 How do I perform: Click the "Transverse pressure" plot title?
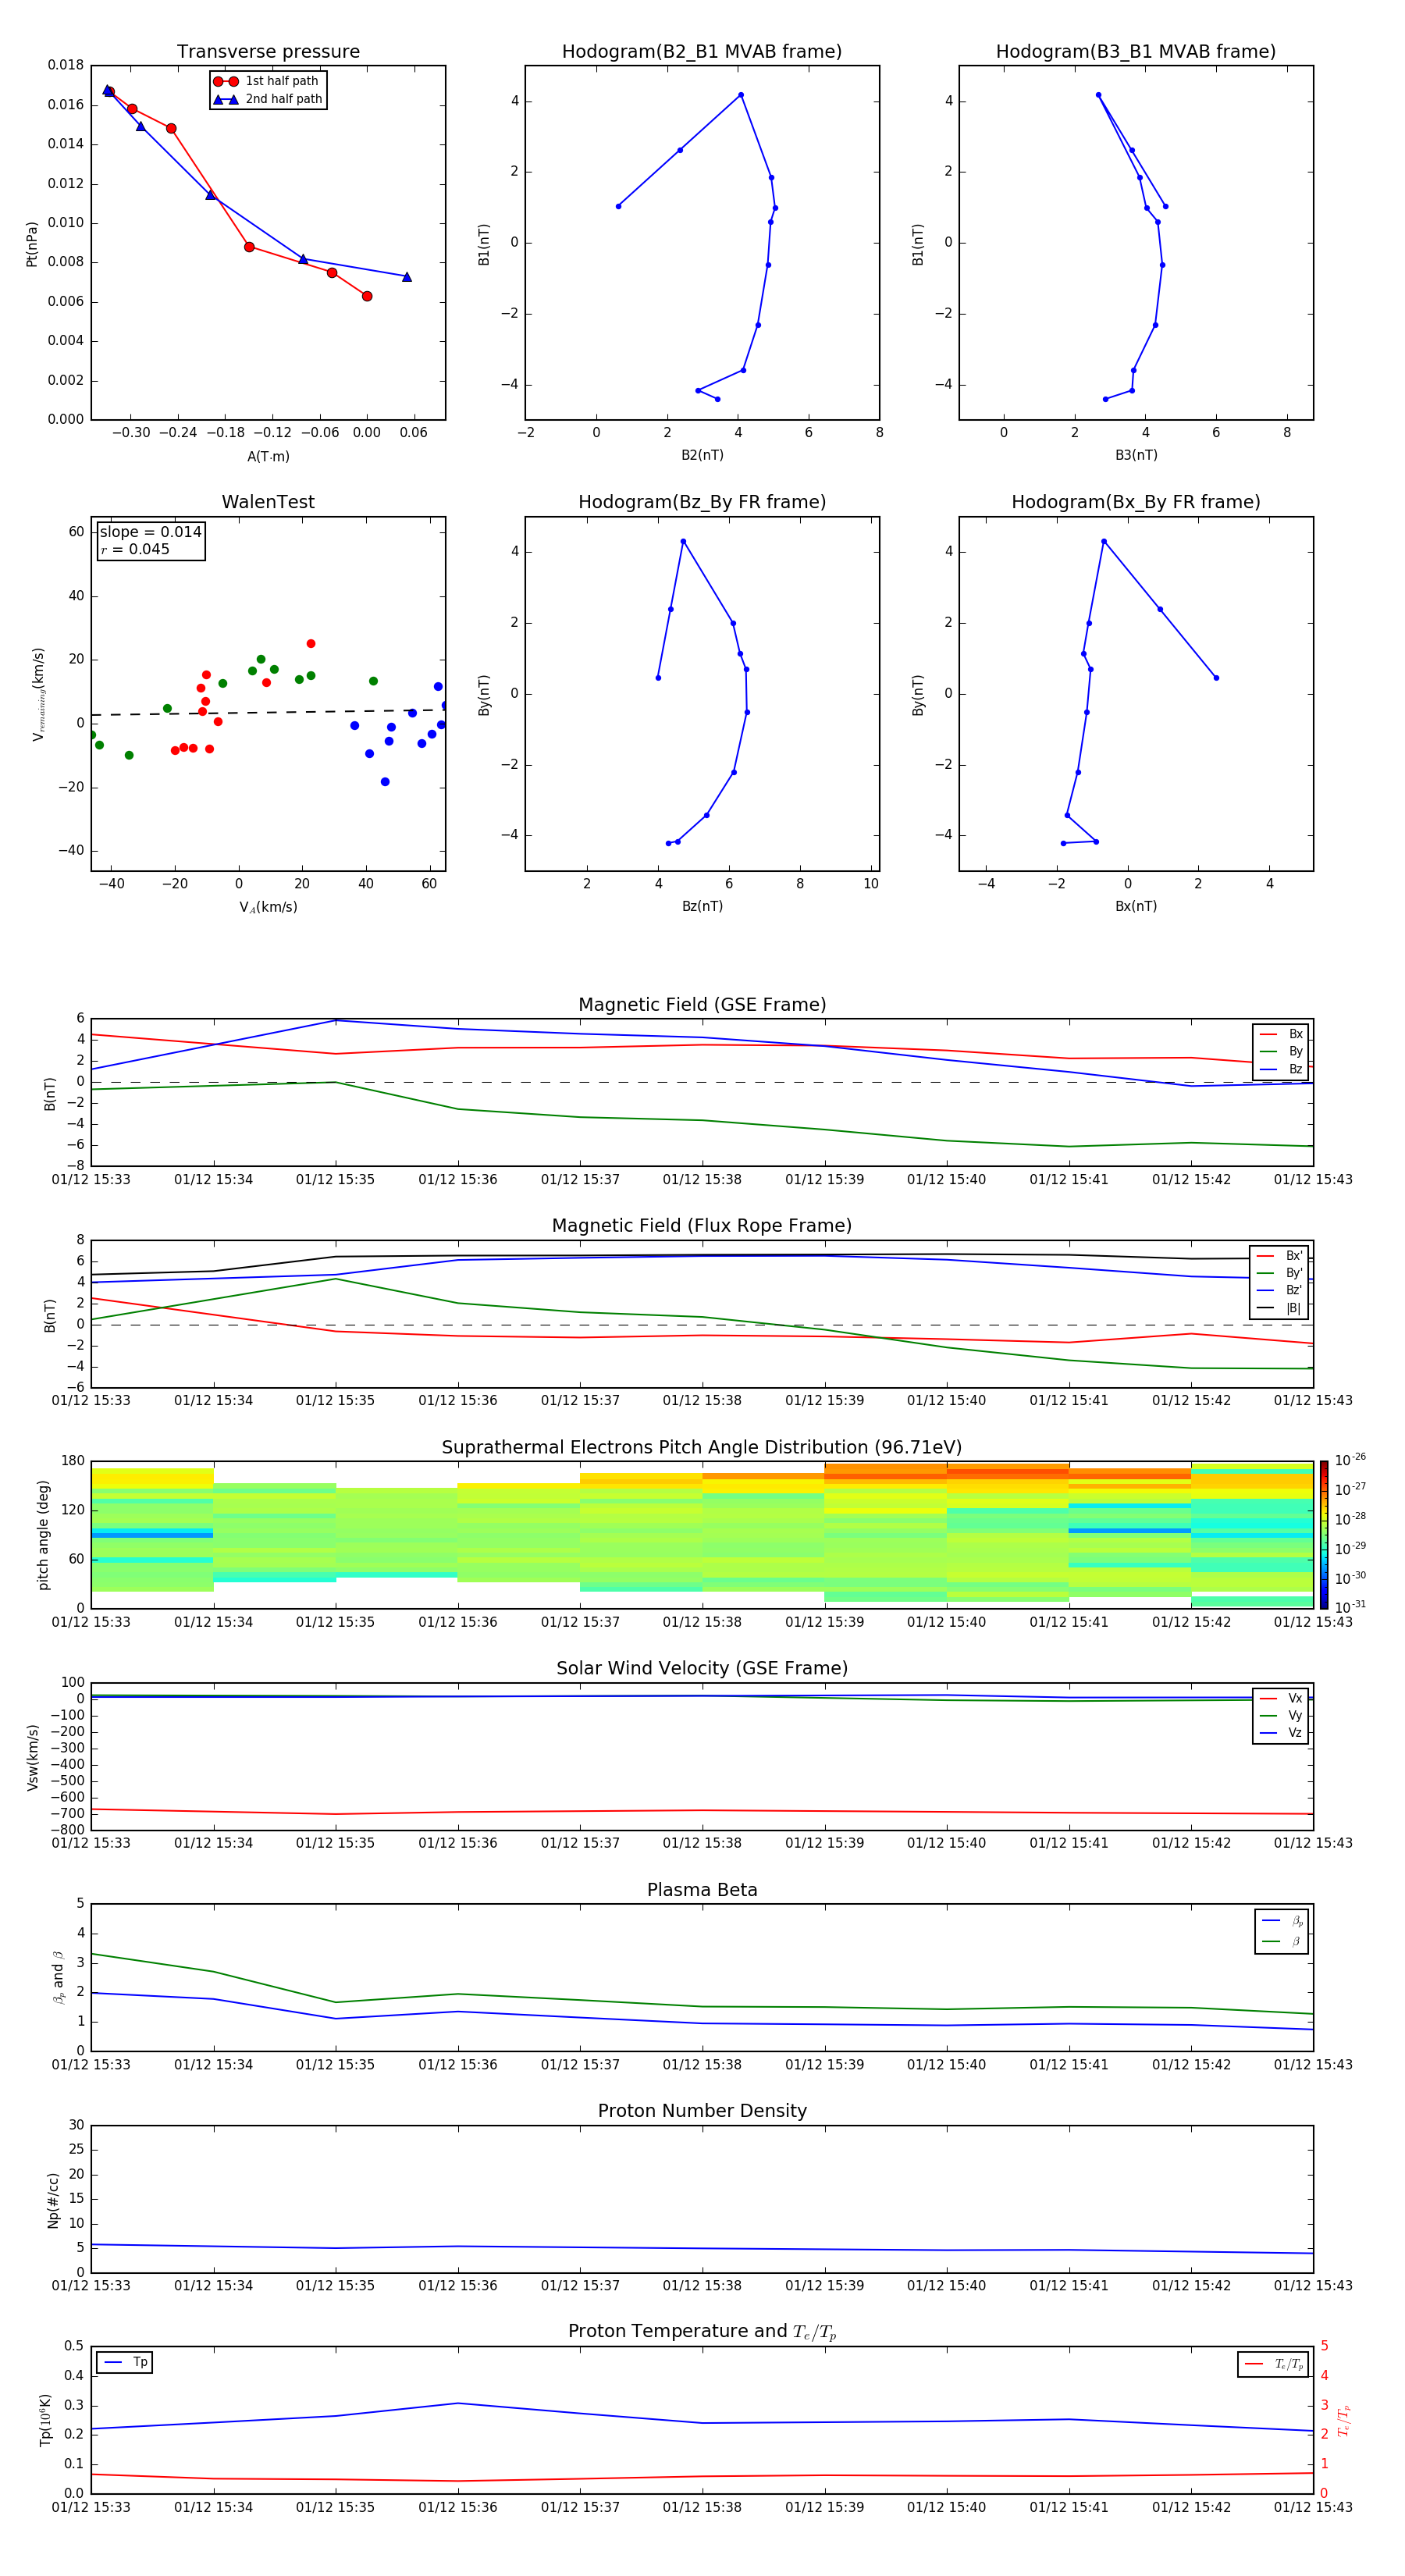(268, 52)
